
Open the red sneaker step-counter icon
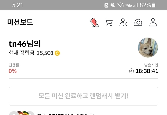pos(94,22)
